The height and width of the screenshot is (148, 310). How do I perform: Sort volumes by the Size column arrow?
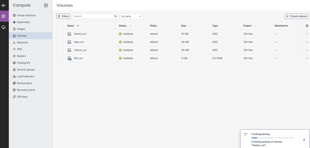190,26
